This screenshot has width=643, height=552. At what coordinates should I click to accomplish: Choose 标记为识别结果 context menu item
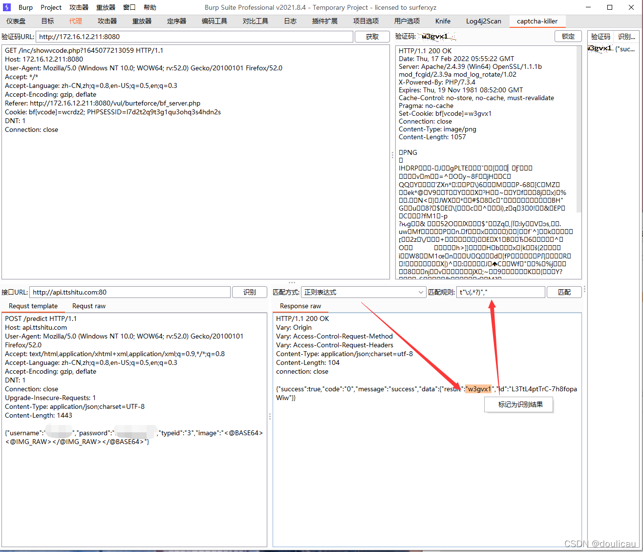coord(519,404)
